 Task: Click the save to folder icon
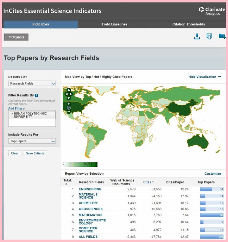point(222,36)
